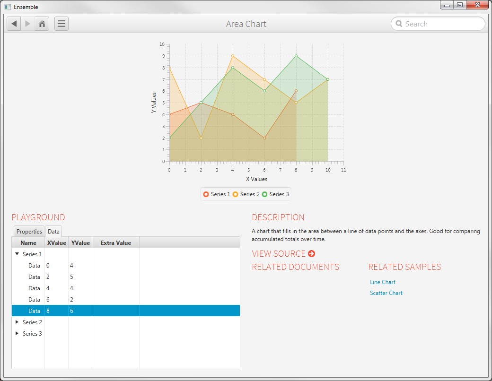
Task: Click the forward navigation arrow
Action: point(28,24)
